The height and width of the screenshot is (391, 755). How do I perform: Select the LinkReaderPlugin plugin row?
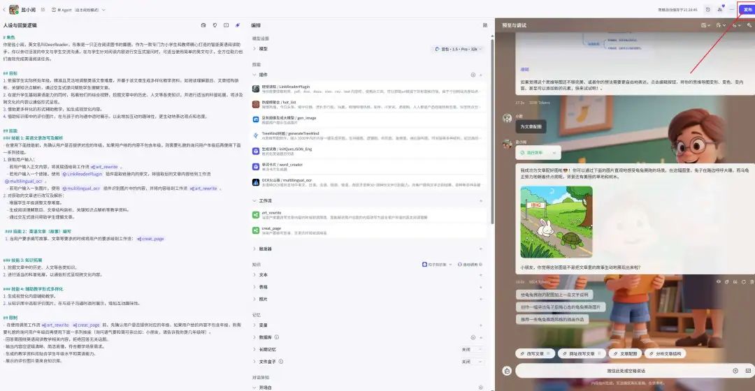click(369, 89)
